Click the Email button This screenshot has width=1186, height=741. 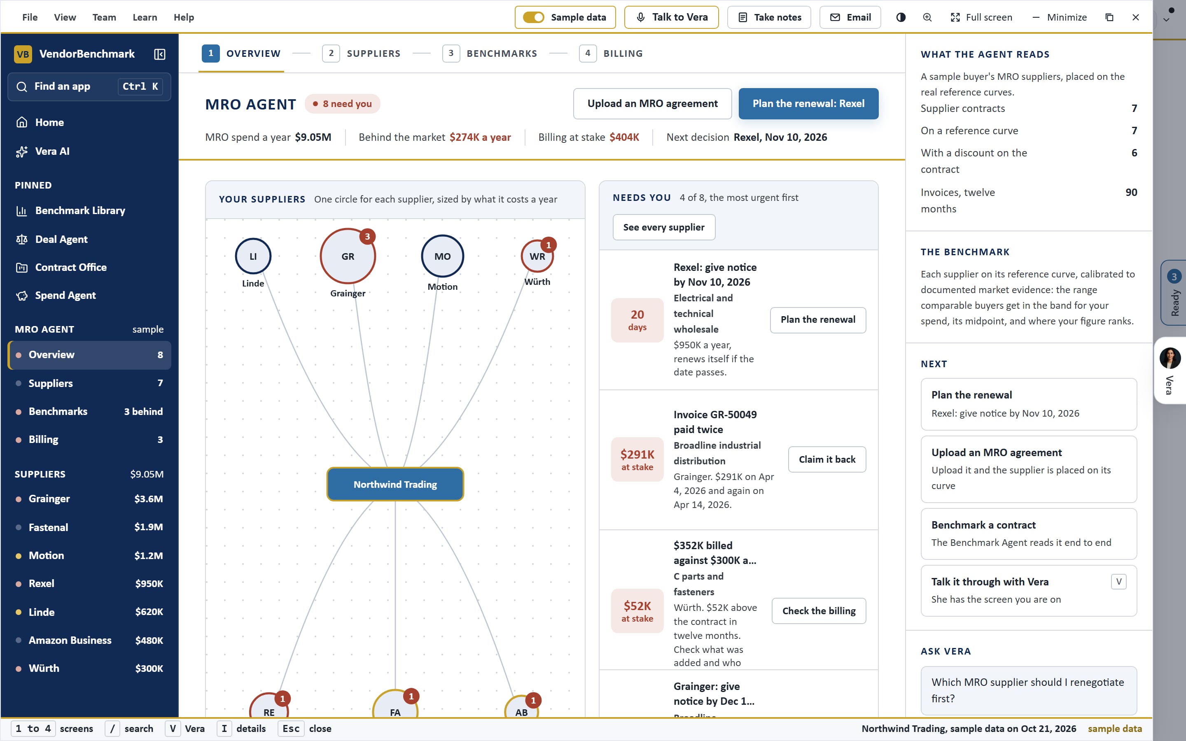tap(850, 17)
